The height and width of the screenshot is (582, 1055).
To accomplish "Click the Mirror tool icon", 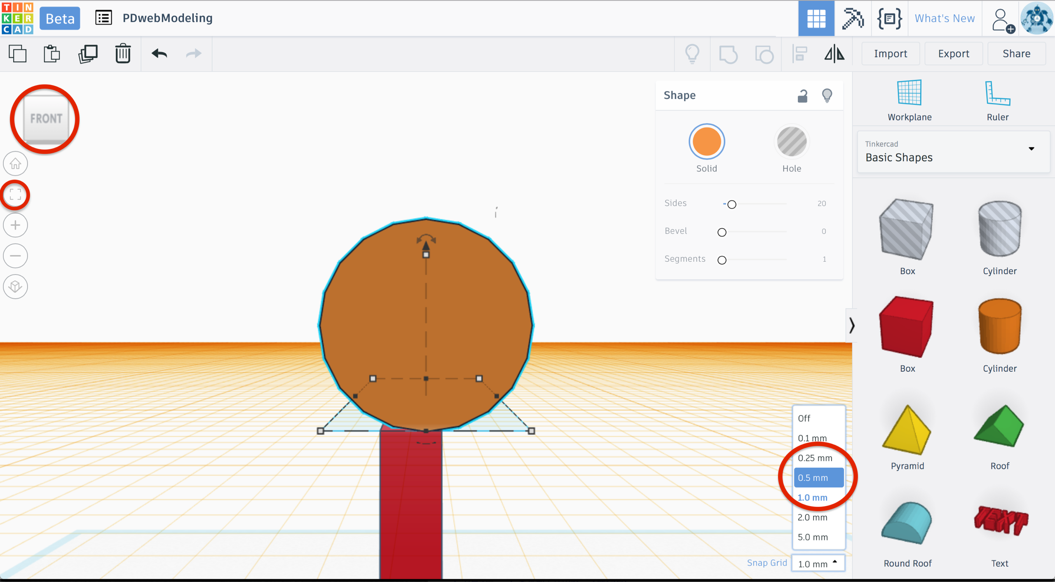I will (x=834, y=54).
